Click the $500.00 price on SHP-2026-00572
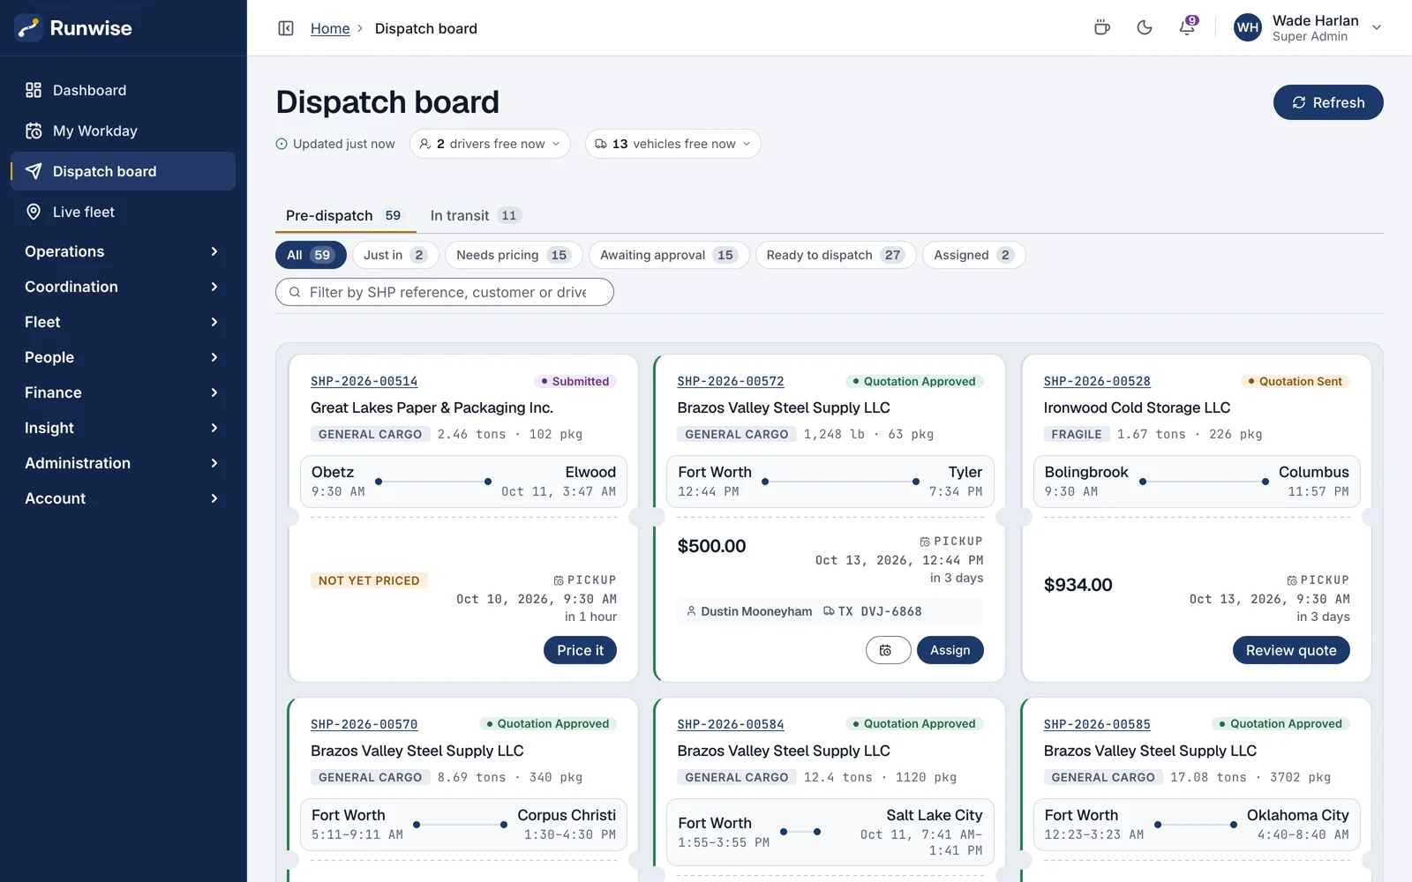The image size is (1412, 882). 711,546
